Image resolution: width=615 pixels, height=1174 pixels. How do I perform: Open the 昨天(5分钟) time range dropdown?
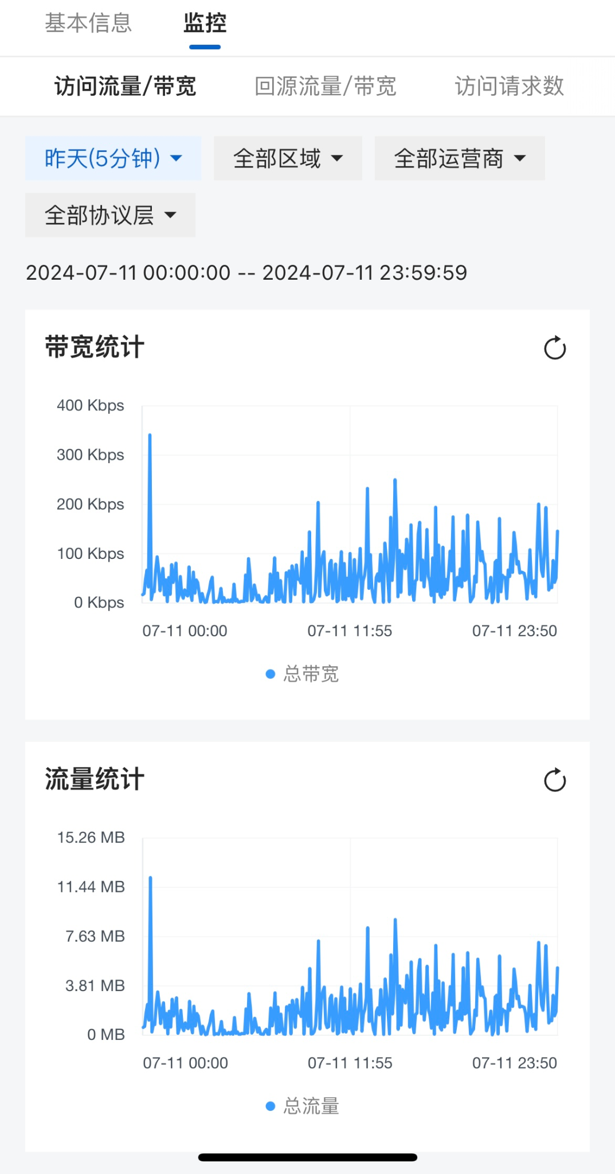[x=113, y=158]
